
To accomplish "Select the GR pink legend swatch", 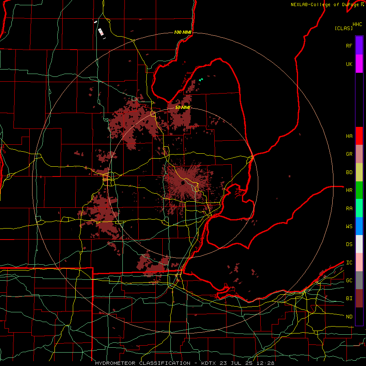I will [x=359, y=154].
